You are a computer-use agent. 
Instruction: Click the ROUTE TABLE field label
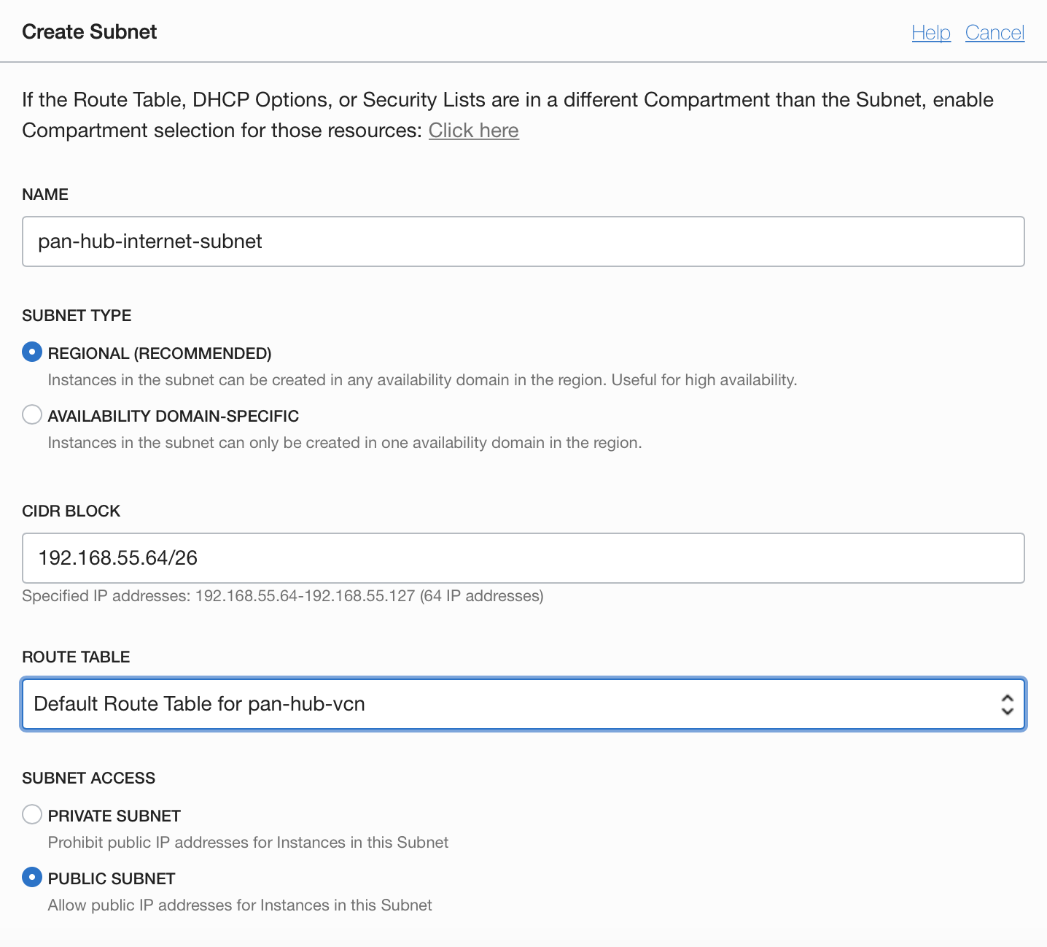click(x=76, y=657)
